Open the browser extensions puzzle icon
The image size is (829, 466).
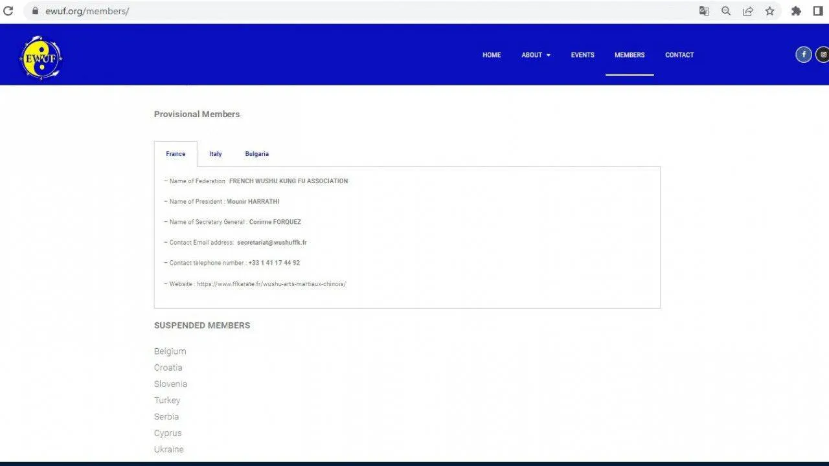796,11
